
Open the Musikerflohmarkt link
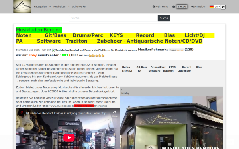(153, 50)
